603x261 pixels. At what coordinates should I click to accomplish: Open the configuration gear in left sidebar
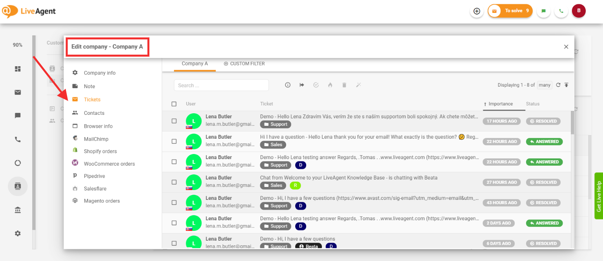18,234
